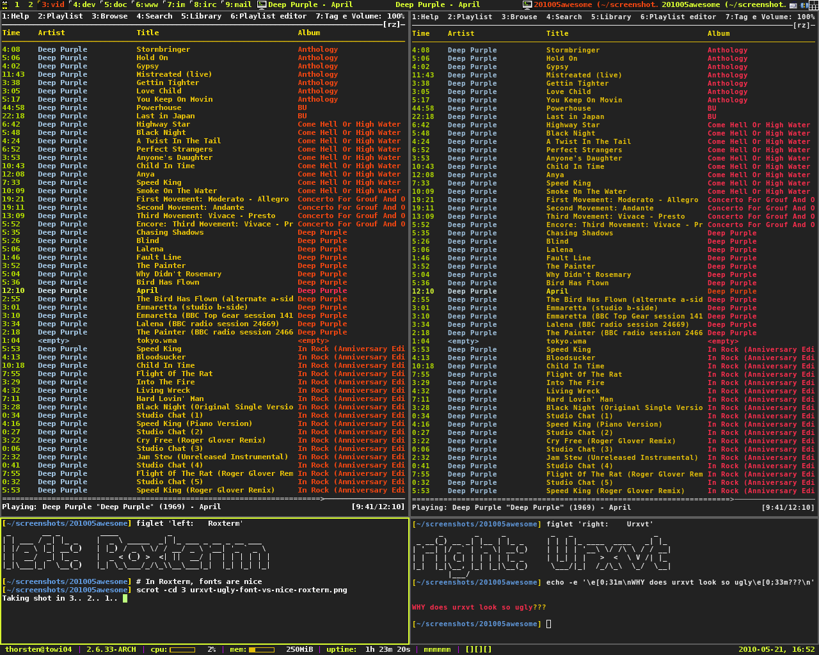Click the 2010-05-21, 16:52 clock
This screenshot has width=819, height=655.
777,649
